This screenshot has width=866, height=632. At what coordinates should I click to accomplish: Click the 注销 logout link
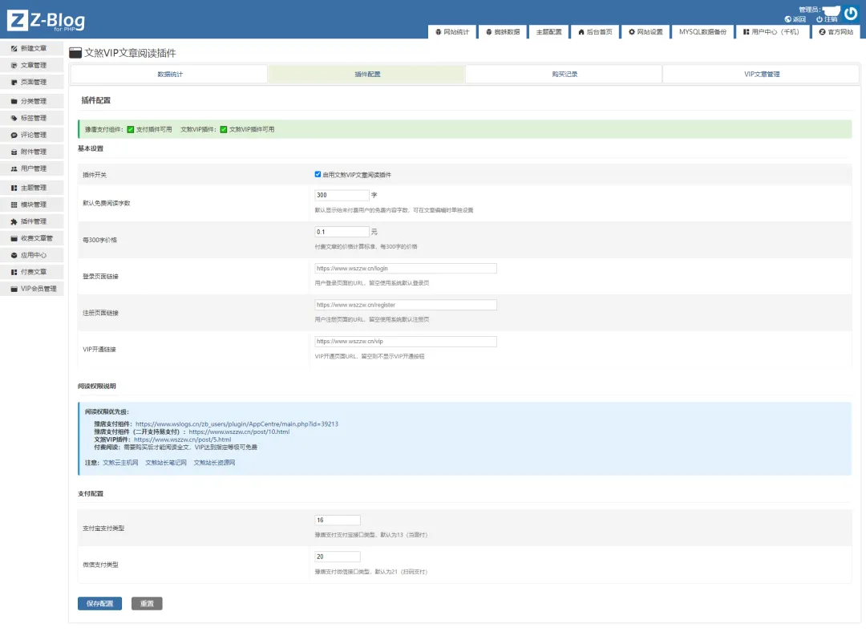827,19
